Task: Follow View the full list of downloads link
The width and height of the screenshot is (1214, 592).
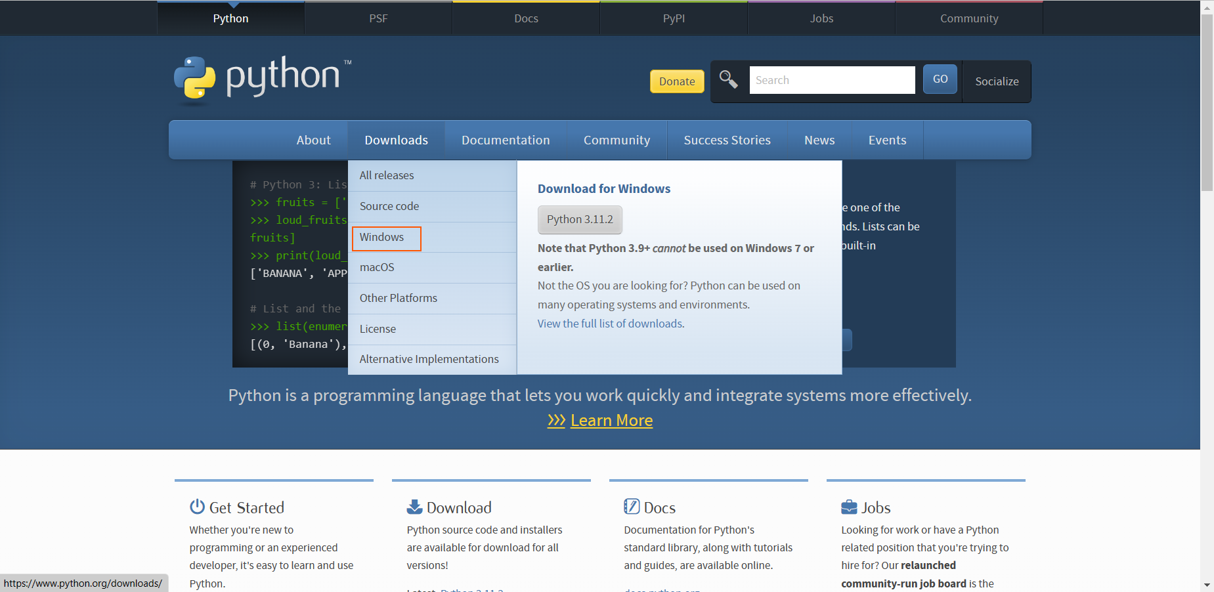Action: [611, 324]
